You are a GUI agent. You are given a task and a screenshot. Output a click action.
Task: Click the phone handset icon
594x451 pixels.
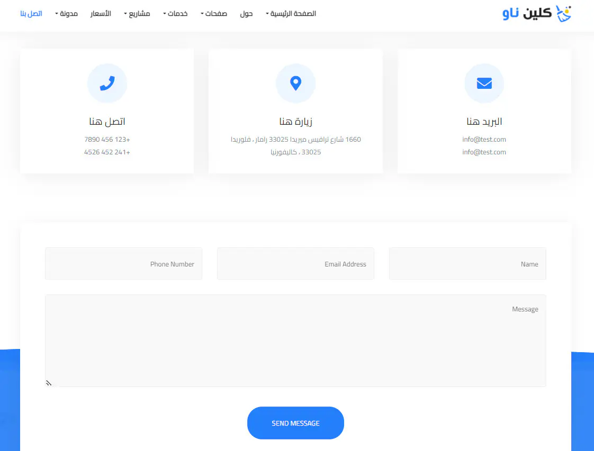coord(107,84)
